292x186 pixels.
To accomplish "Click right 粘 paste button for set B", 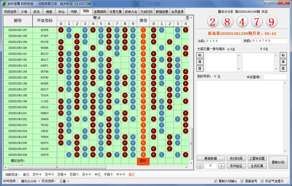I will click(283, 55).
